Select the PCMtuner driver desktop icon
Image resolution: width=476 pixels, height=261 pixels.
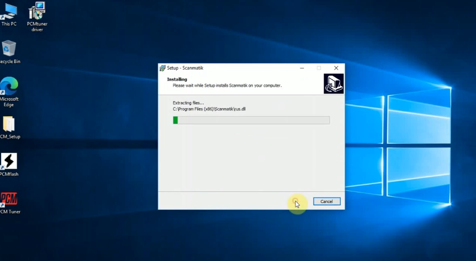37,17
